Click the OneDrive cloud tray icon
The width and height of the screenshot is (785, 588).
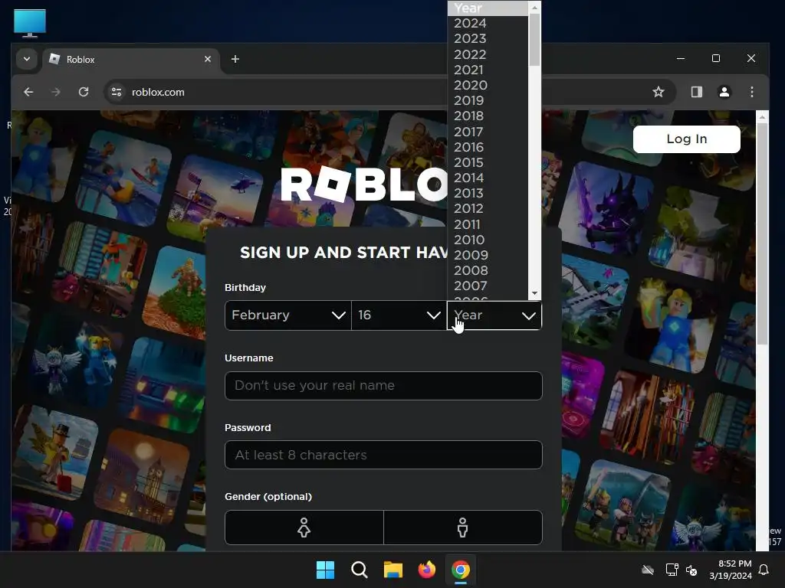(648, 570)
